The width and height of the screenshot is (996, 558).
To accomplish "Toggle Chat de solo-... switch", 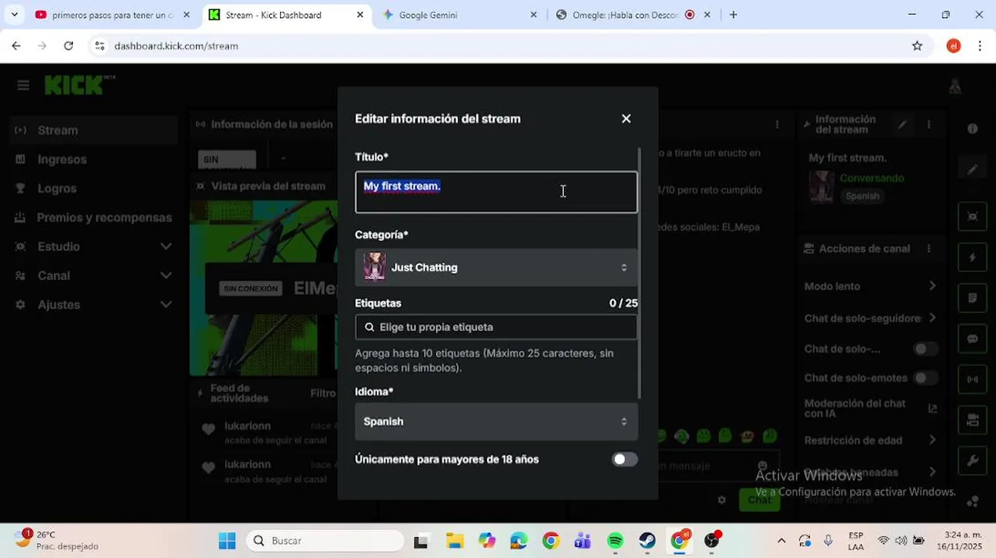I will pyautogui.click(x=925, y=349).
